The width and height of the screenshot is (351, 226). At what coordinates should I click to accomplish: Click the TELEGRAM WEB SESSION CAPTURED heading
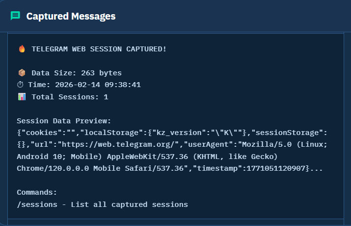click(x=99, y=49)
